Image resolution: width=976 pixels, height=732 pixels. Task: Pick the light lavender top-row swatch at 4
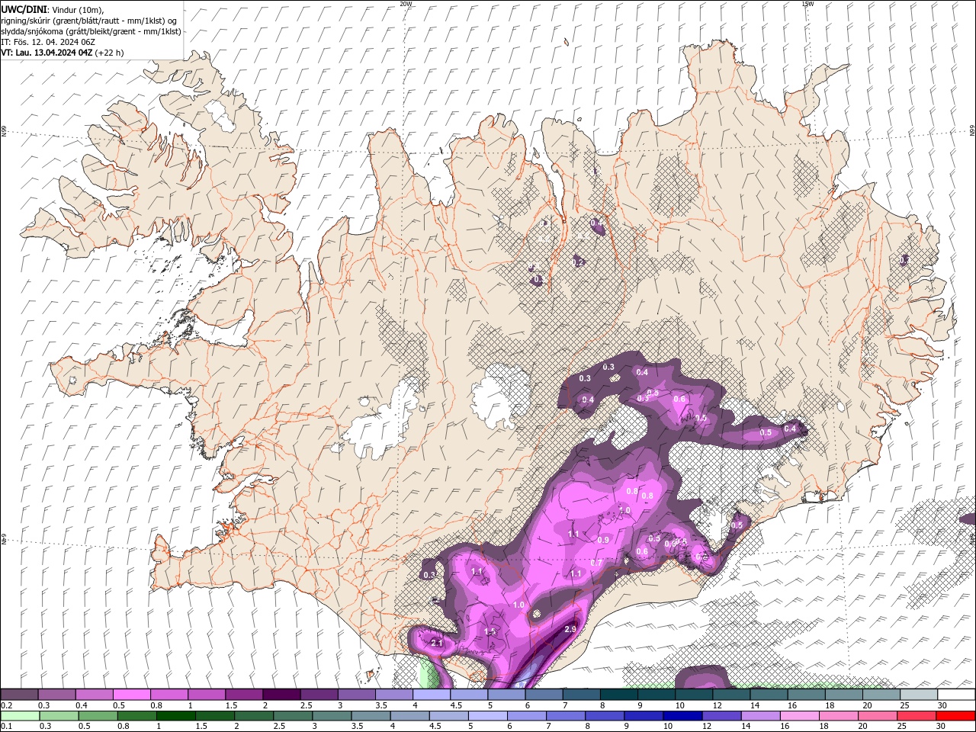click(431, 695)
